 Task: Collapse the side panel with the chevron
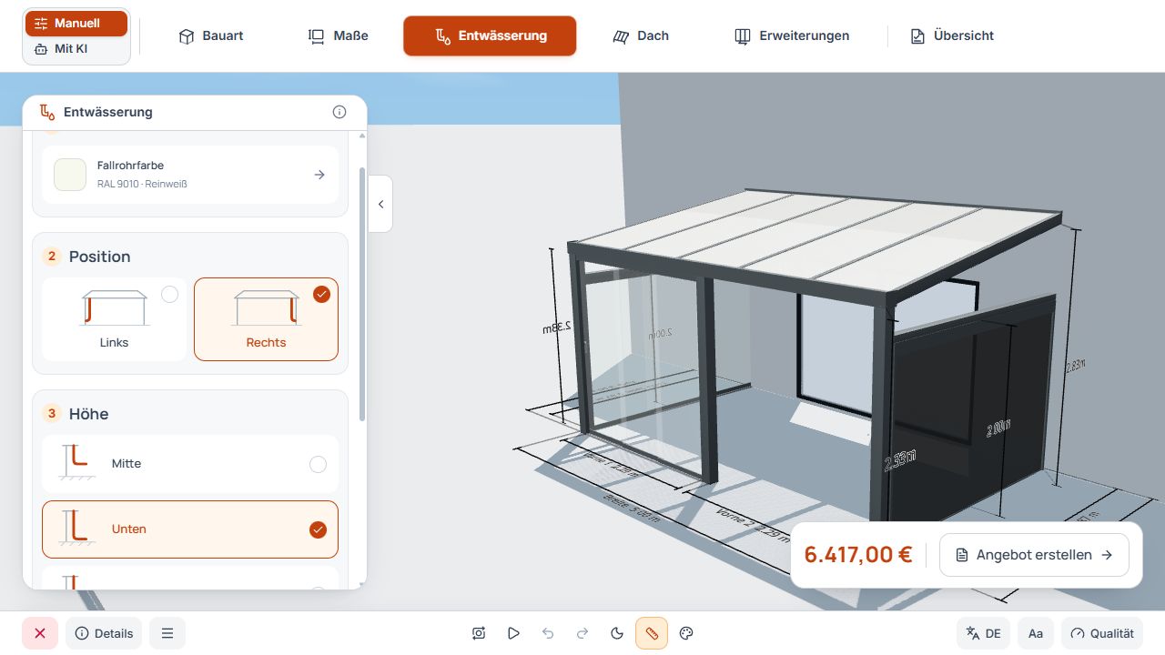click(x=380, y=204)
